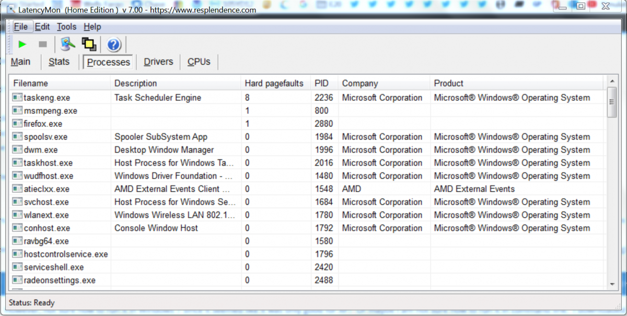Select the "AMD" company cell
Screen dimensions: 627x316
pos(352,189)
